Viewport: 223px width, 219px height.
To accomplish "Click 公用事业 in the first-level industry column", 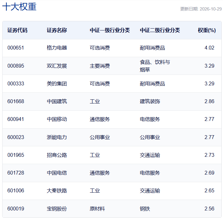I will [x=100, y=137].
